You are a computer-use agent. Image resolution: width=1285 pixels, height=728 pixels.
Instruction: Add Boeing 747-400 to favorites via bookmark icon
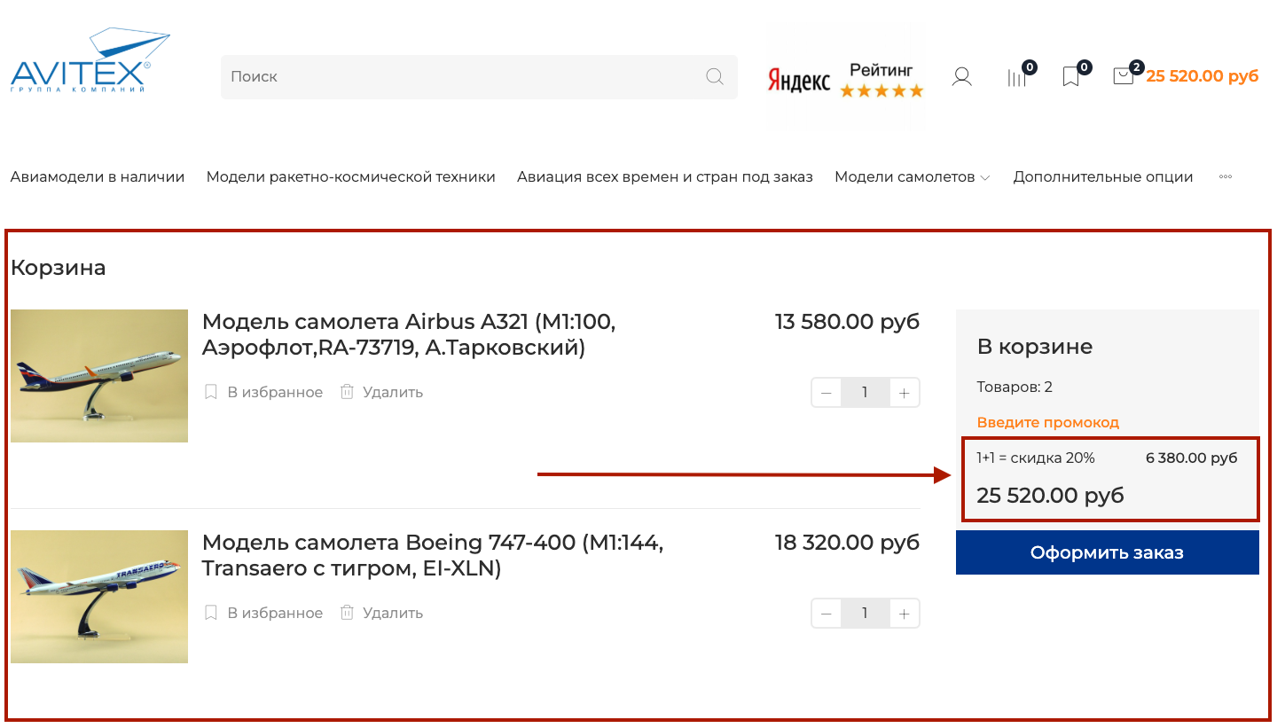[x=211, y=612]
